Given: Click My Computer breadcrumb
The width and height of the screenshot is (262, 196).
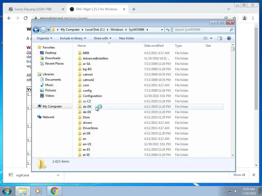Looking at the screenshot, I should click(70, 30).
